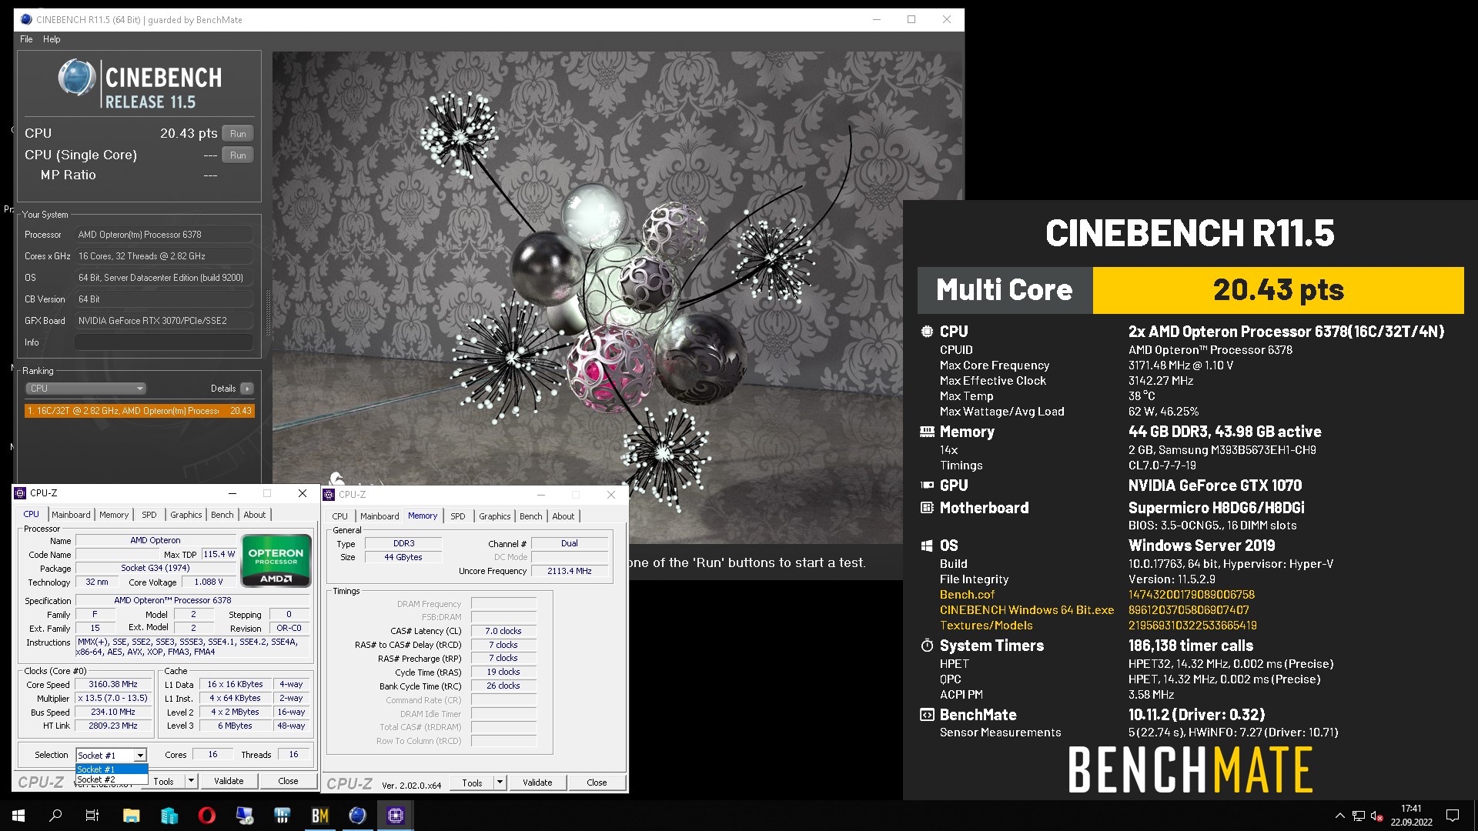
Task: Run the CPU multi-core test
Action: (x=238, y=133)
